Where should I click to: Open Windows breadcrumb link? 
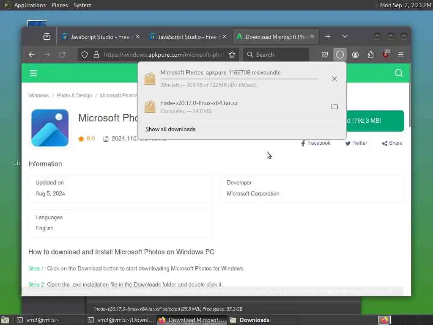[38, 96]
